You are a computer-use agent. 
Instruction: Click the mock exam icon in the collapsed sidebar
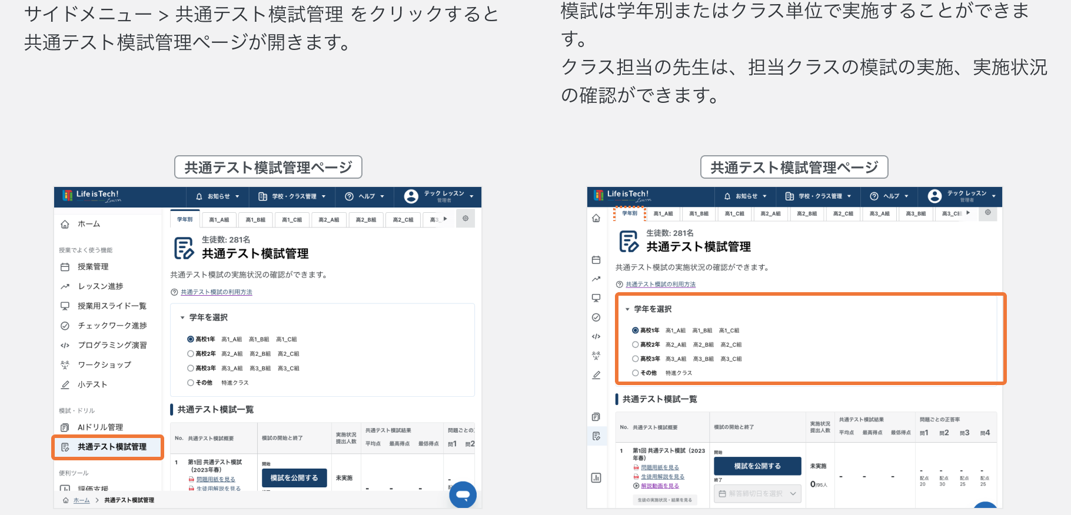[x=596, y=436]
